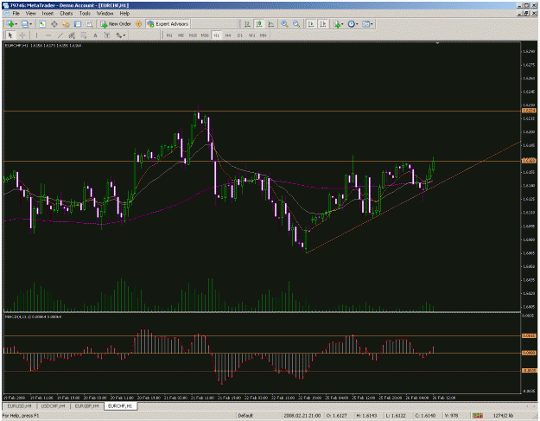This screenshot has width=540, height=421.
Task: Switch to the EURGBP,H4 chart tab
Action: [x=86, y=406]
